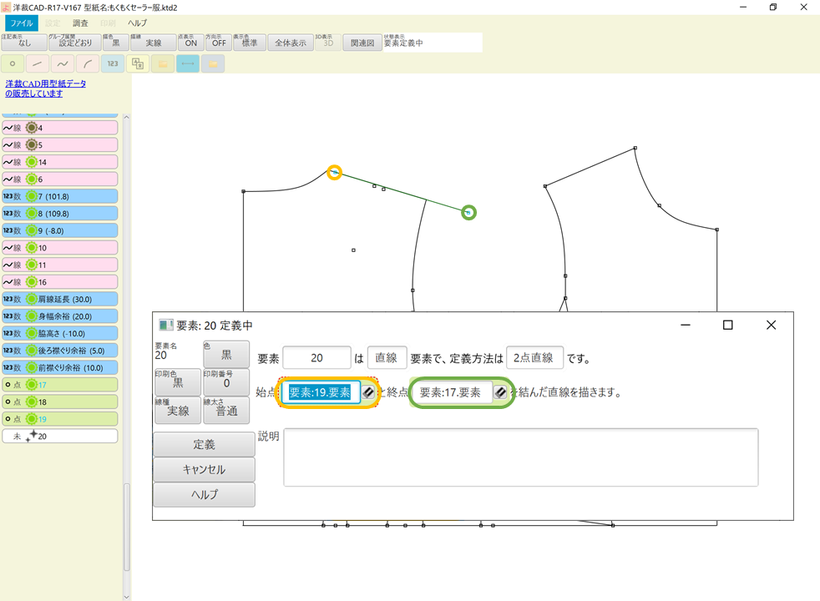This screenshot has width=820, height=601.
Task: Select the curve line tool
Action: (61, 63)
